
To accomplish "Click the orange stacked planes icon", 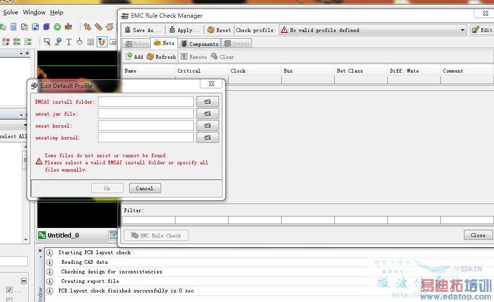I will click(x=110, y=27).
